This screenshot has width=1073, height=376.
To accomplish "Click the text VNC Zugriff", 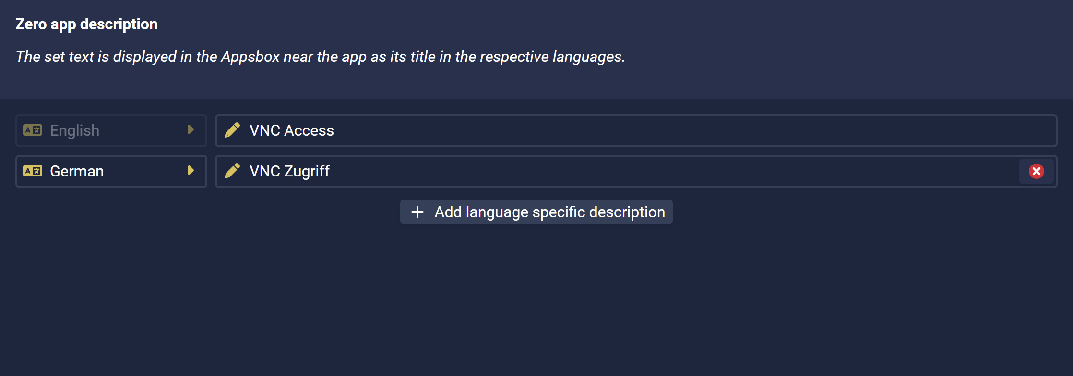I will tap(289, 171).
